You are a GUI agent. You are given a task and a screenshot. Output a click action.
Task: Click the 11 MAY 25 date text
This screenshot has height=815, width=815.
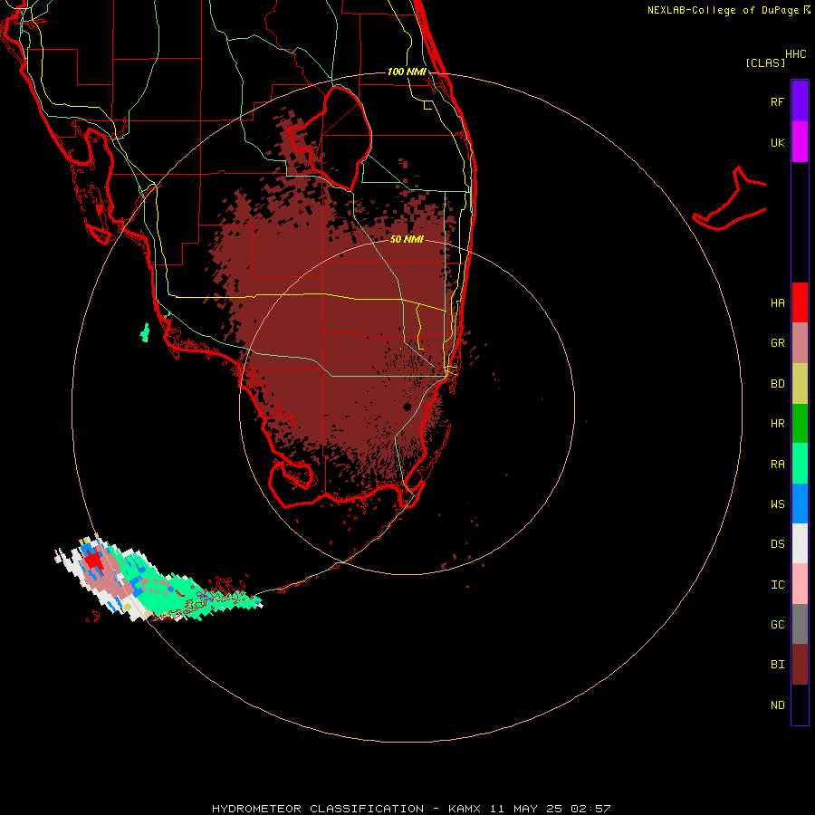pyautogui.click(x=526, y=809)
